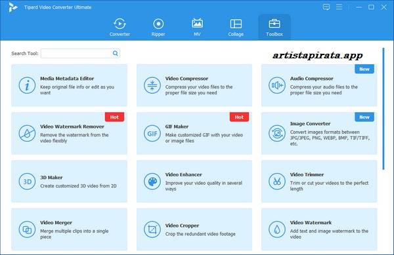Click the Video Watermark Remover icon
This screenshot has width=394, height=255.
tap(27, 133)
